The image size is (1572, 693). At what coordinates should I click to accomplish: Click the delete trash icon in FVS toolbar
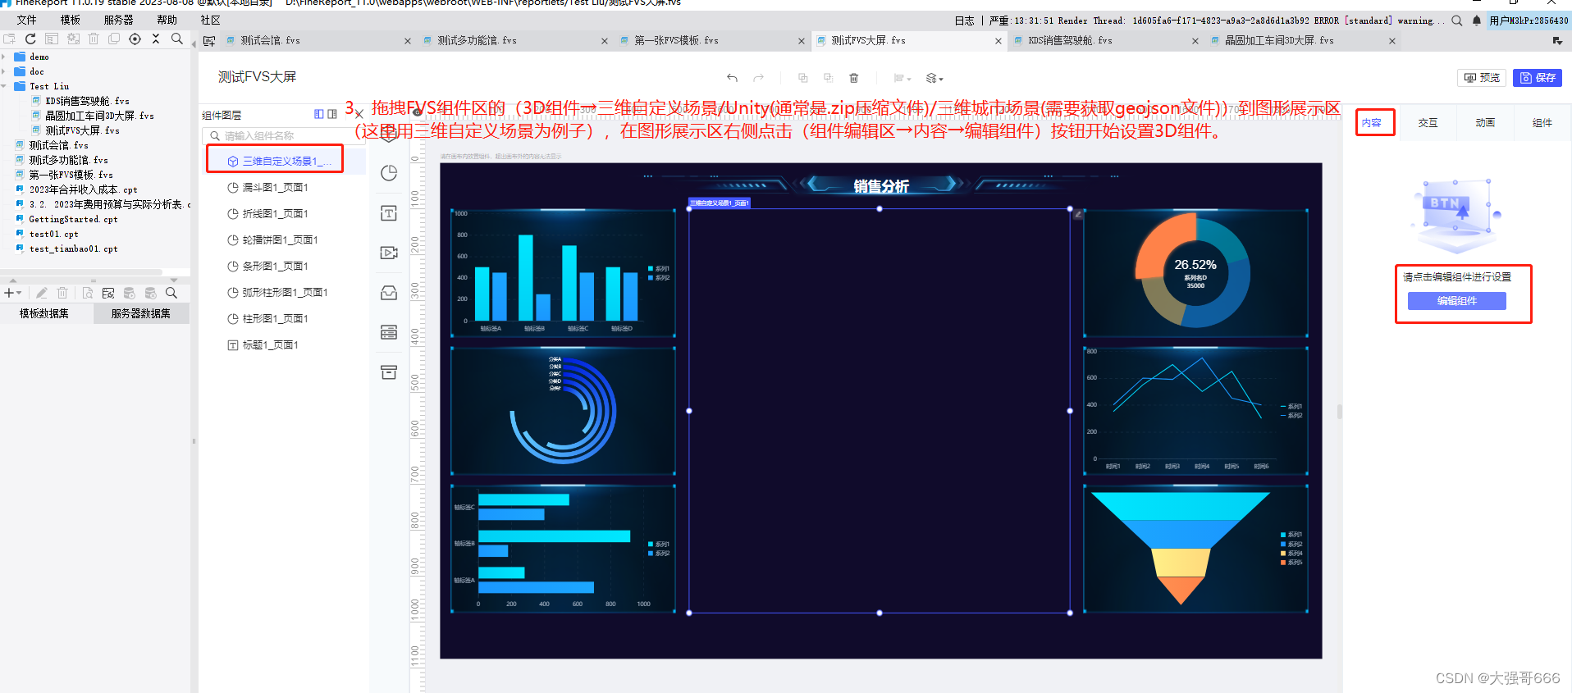click(x=854, y=78)
